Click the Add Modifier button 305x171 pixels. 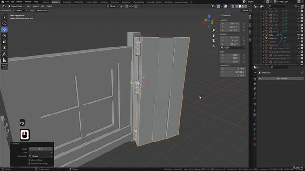tap(281, 79)
